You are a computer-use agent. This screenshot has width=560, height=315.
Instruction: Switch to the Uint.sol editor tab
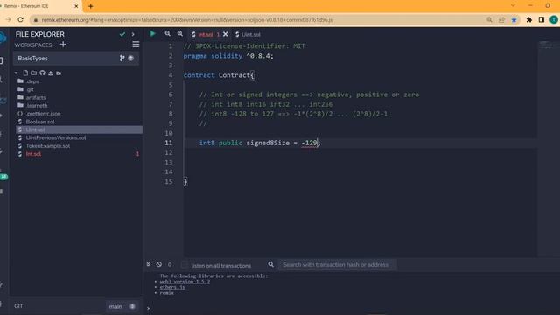point(248,35)
